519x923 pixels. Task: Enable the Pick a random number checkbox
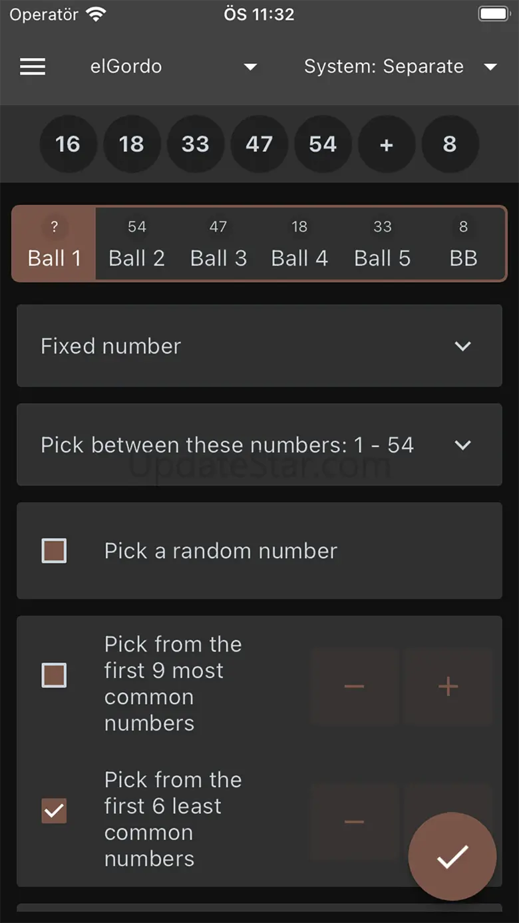54,551
